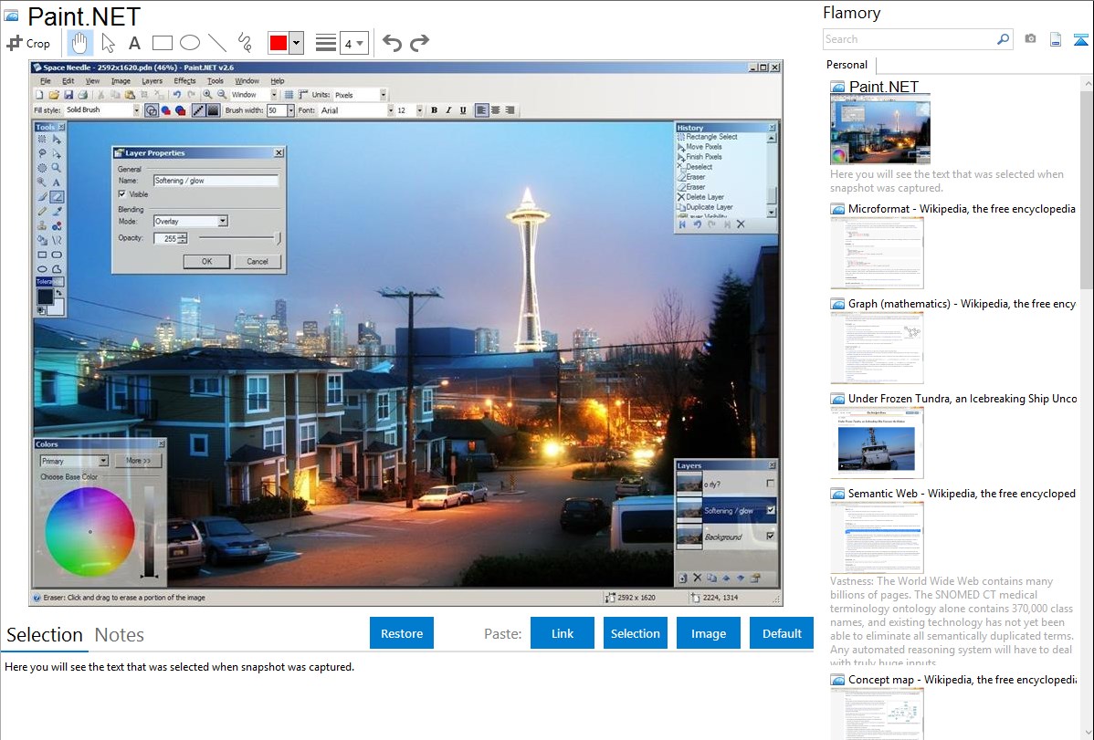Toggle the Visible checkbox in Layer Properties
The image size is (1094, 740).
(x=122, y=193)
